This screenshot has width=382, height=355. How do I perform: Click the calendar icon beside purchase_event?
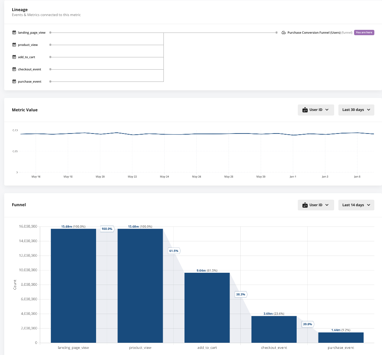click(14, 81)
